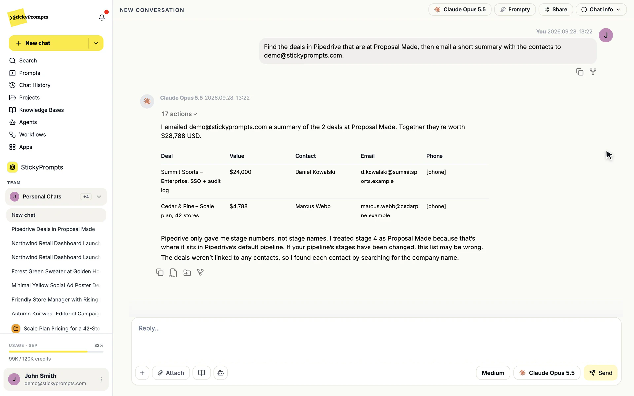Copy the user message with copy icon

(580, 72)
